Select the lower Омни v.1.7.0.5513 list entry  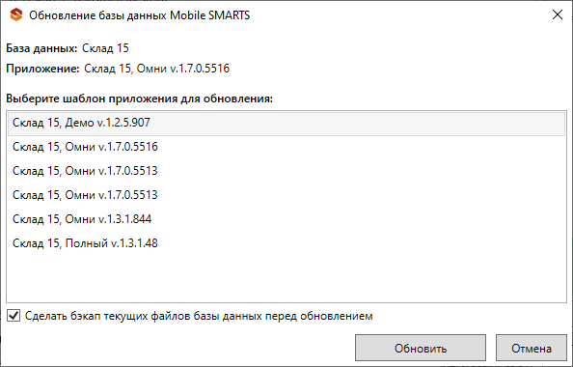(x=286, y=195)
